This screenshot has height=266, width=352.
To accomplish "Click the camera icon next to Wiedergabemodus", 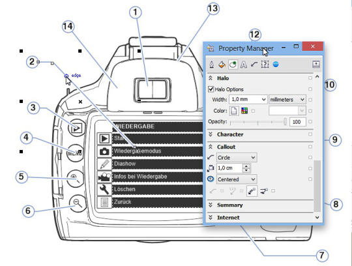I will 104,151.
